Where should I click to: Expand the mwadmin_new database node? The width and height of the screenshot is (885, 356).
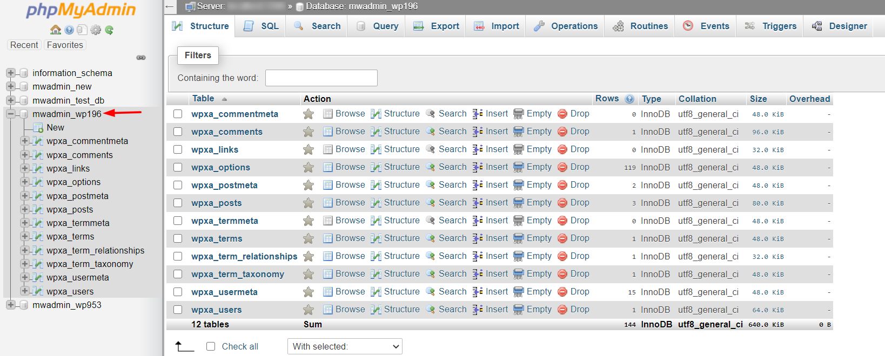coord(10,86)
